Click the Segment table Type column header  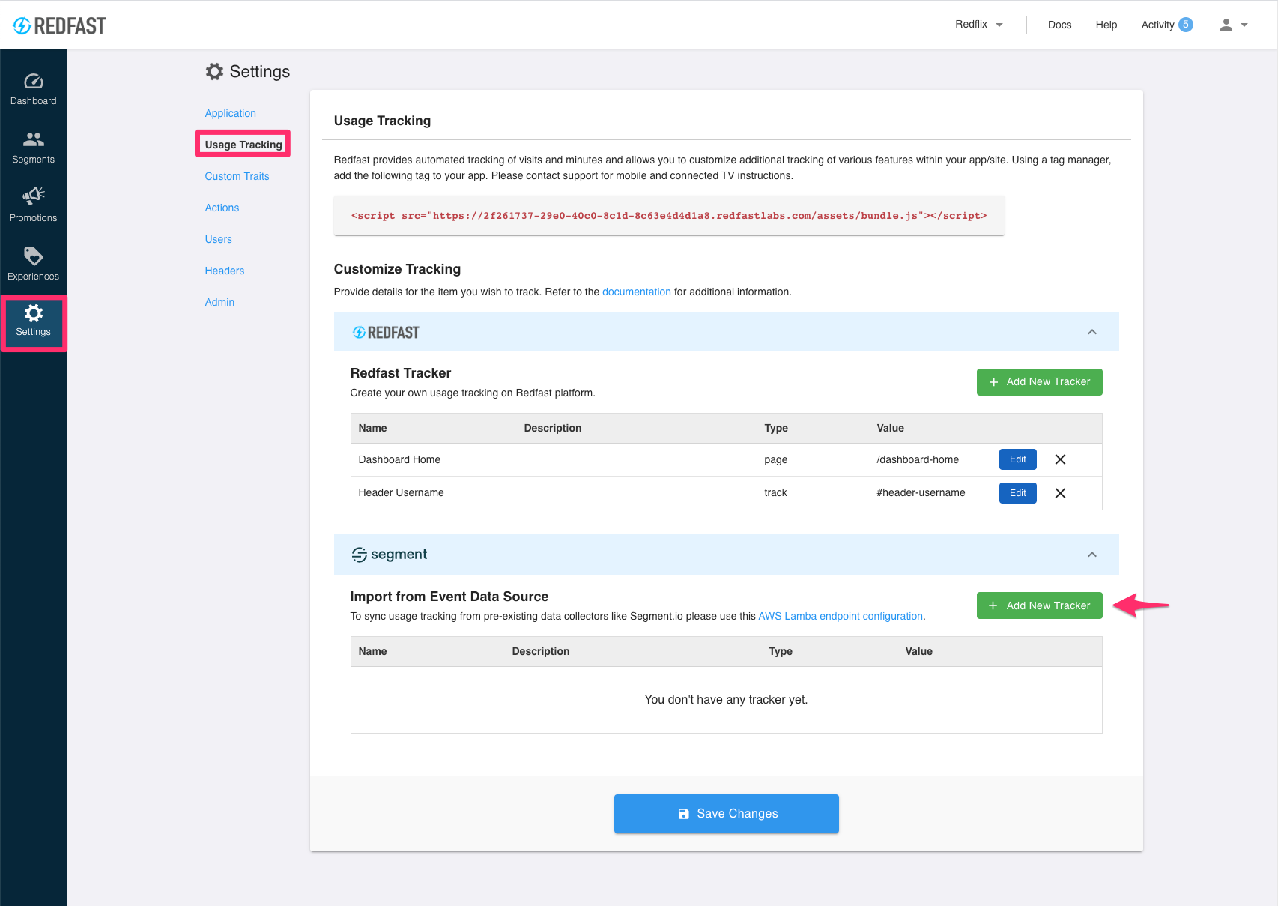(780, 651)
